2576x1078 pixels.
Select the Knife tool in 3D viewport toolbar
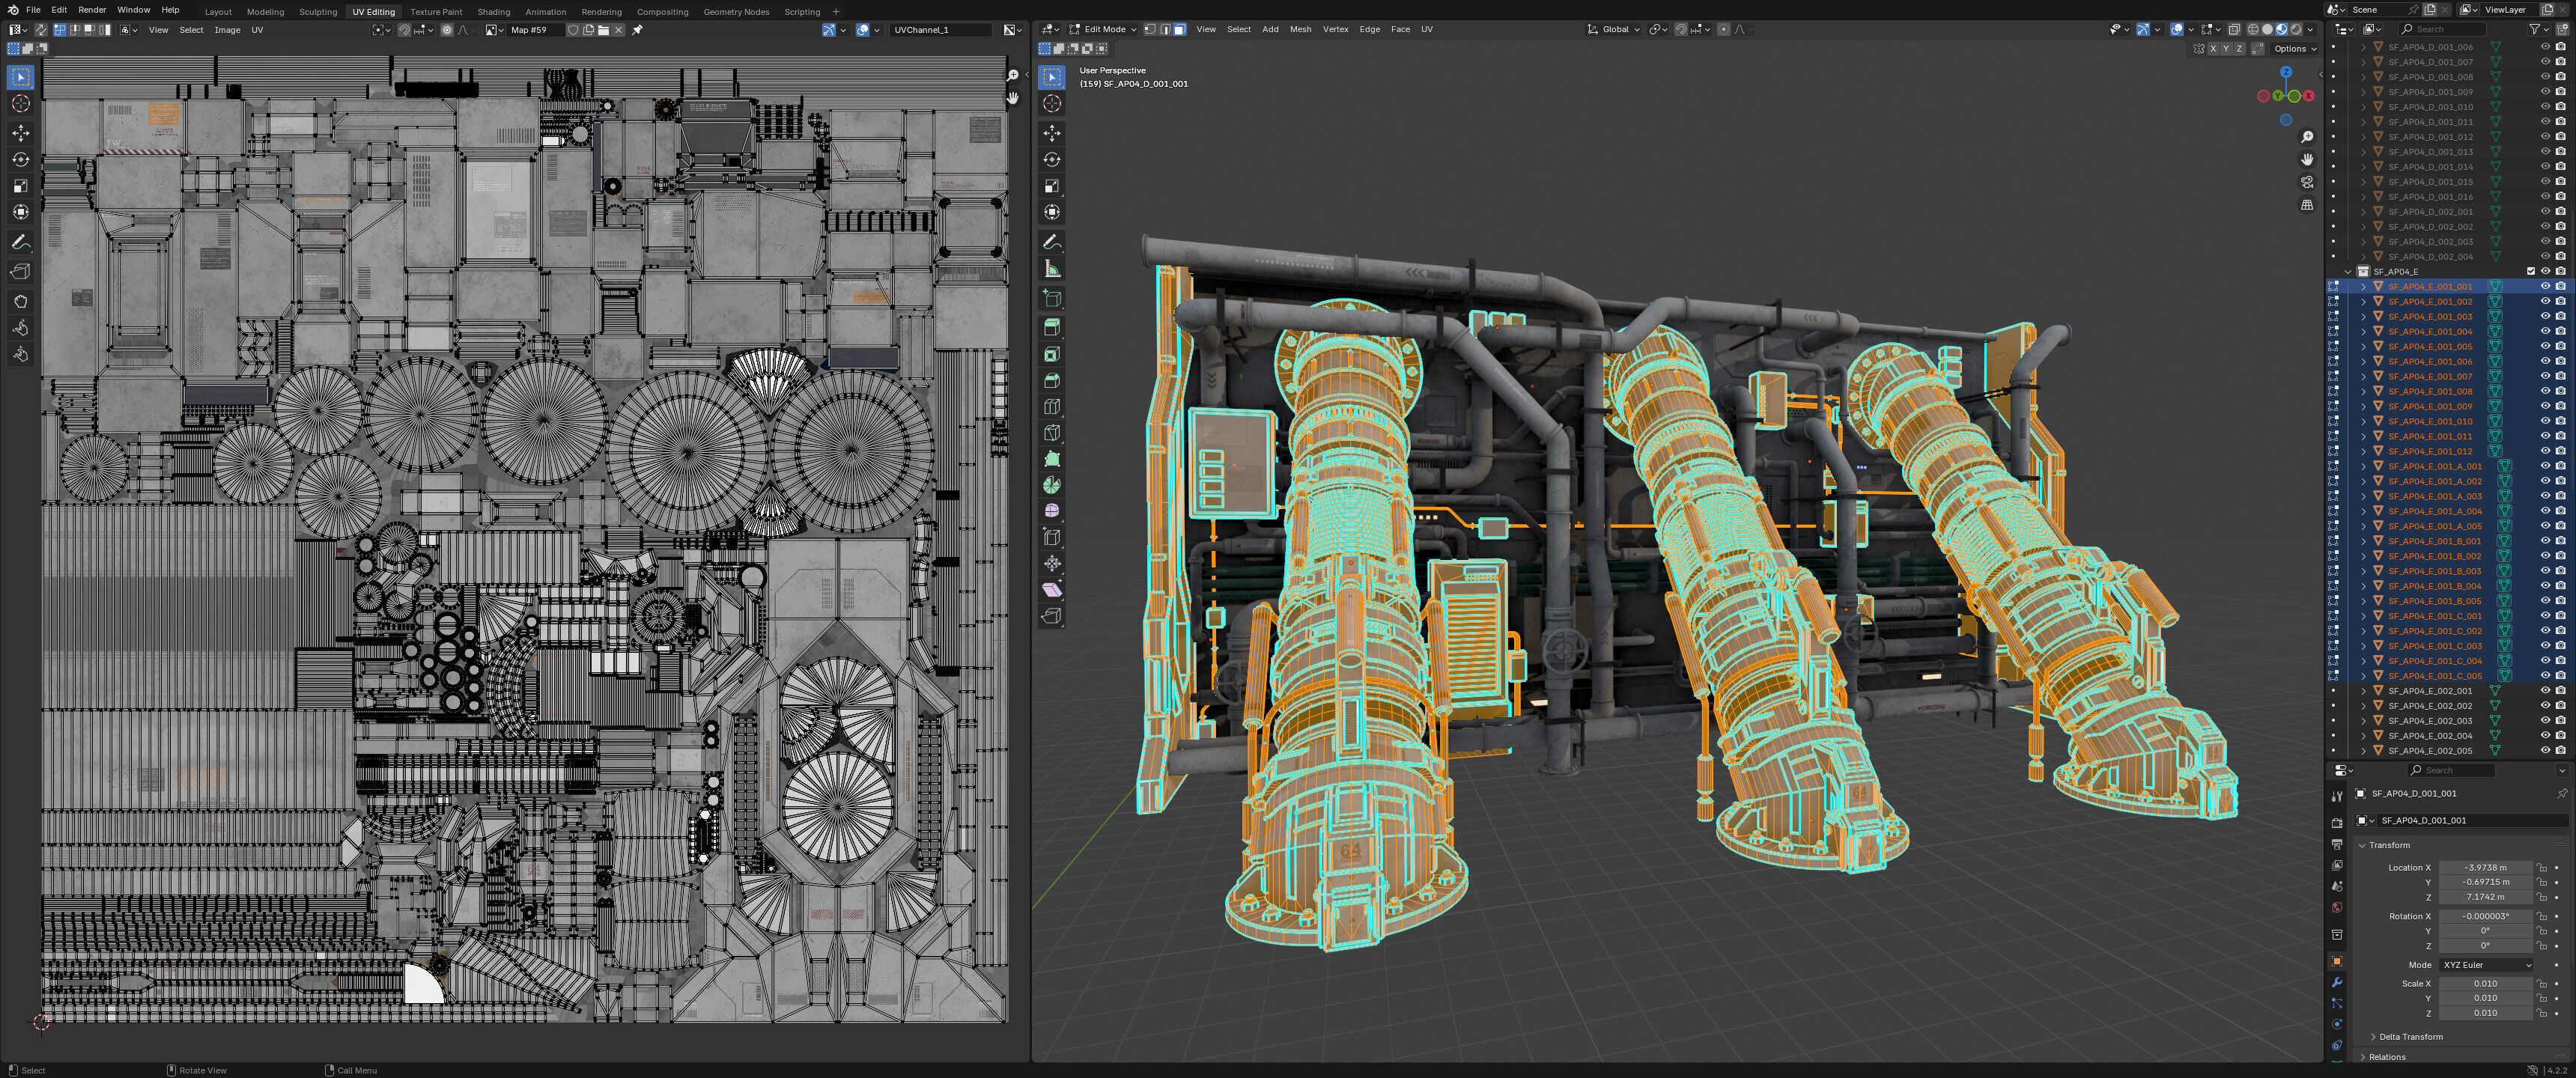pyautogui.click(x=1052, y=433)
